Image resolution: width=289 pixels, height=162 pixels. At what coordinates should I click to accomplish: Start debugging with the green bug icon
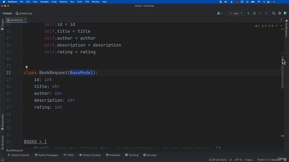[255, 13]
